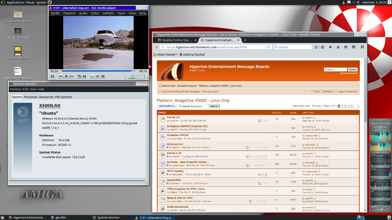392x220 pixels.
Task: Click the EN keyboard layout indicator
Action: click(353, 3)
